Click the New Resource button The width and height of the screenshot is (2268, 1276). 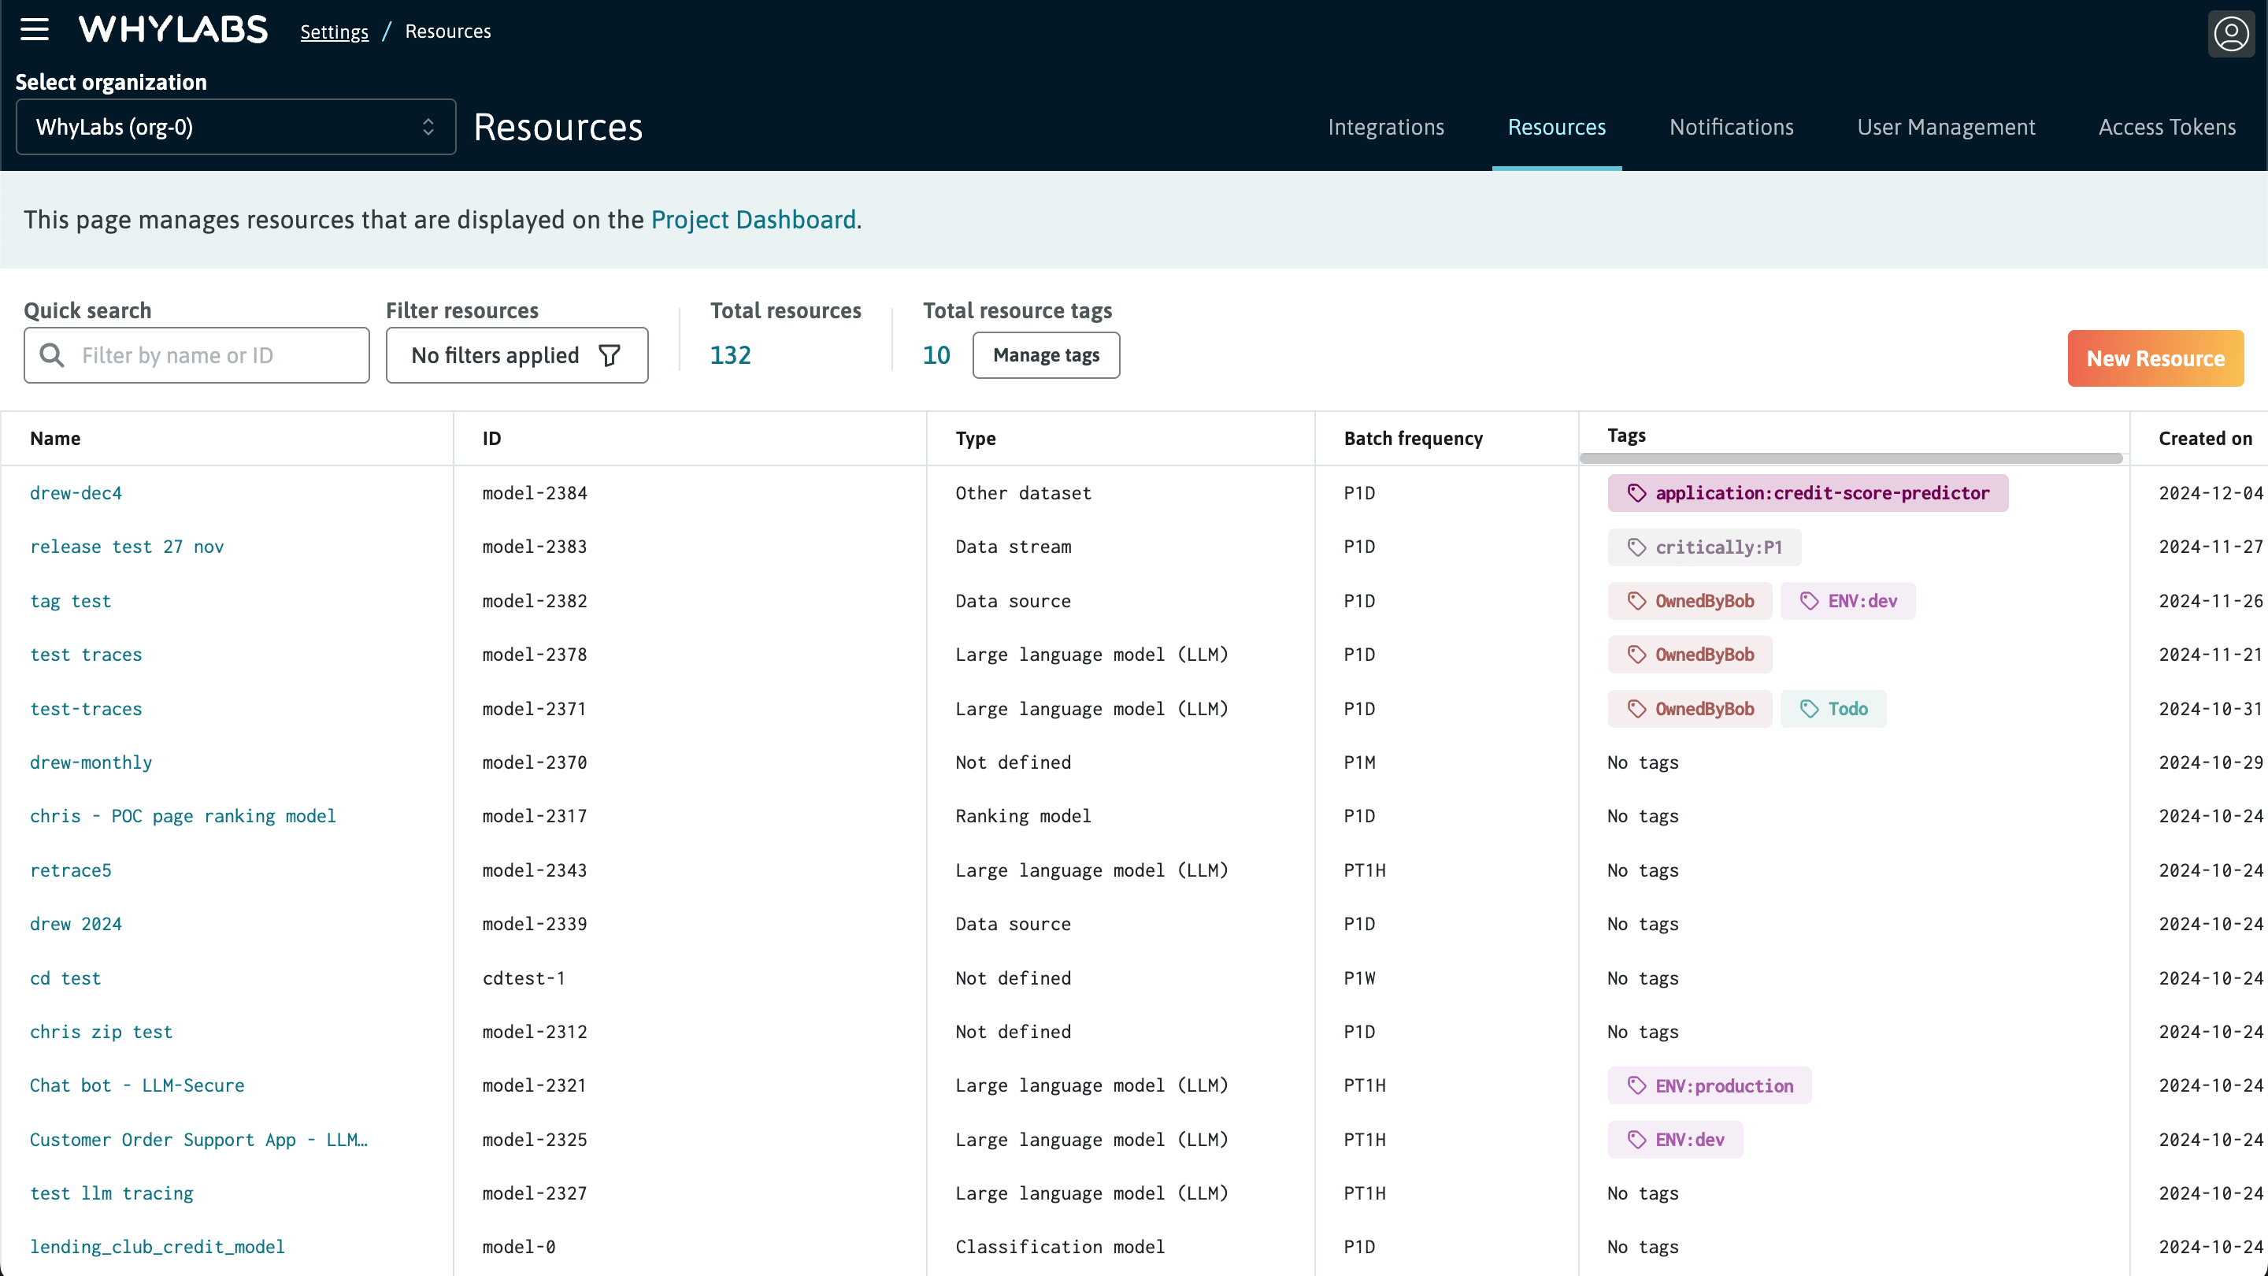coord(2155,358)
